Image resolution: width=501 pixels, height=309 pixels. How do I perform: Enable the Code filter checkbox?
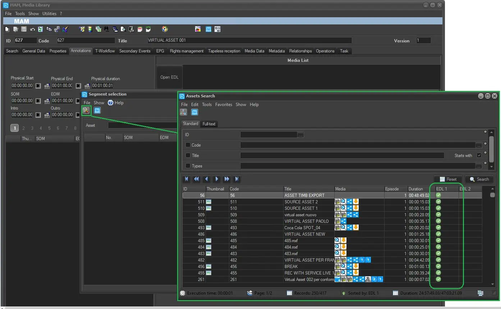pos(188,145)
